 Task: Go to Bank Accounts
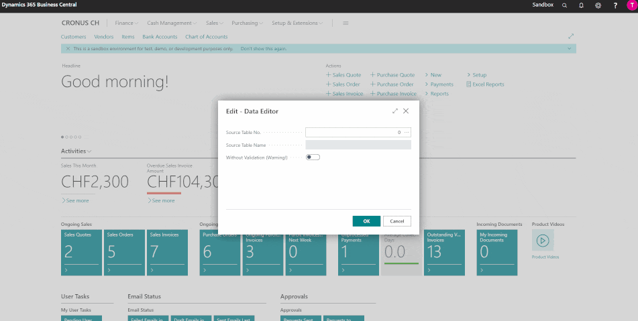click(160, 37)
